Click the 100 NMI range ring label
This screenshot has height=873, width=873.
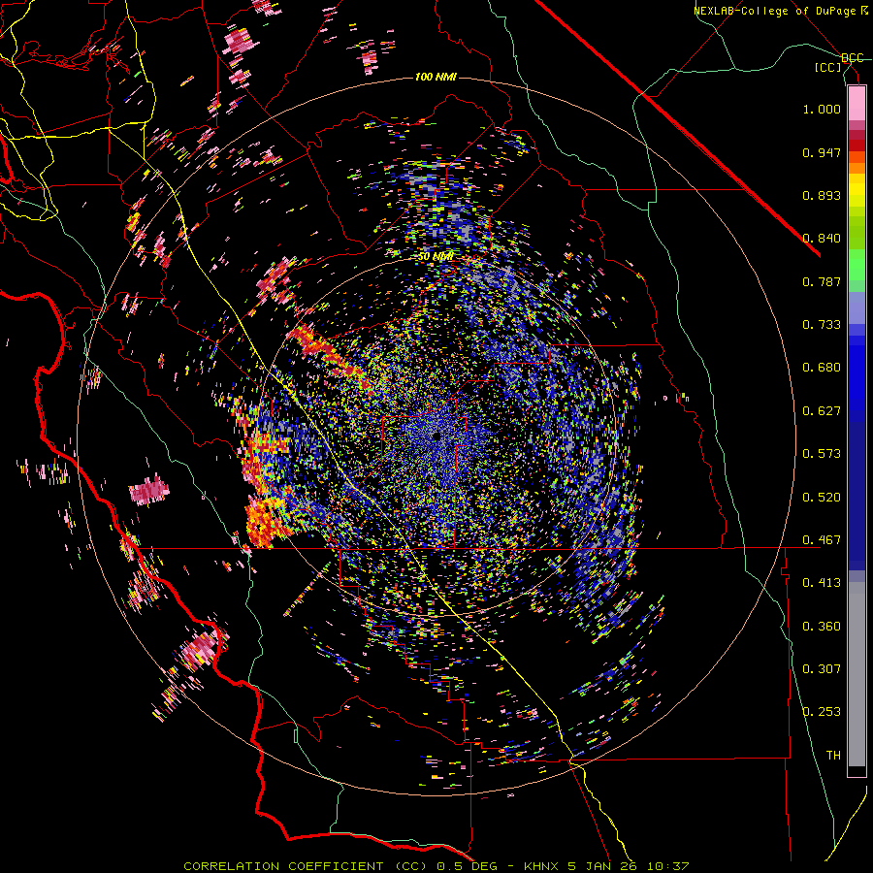pos(436,77)
